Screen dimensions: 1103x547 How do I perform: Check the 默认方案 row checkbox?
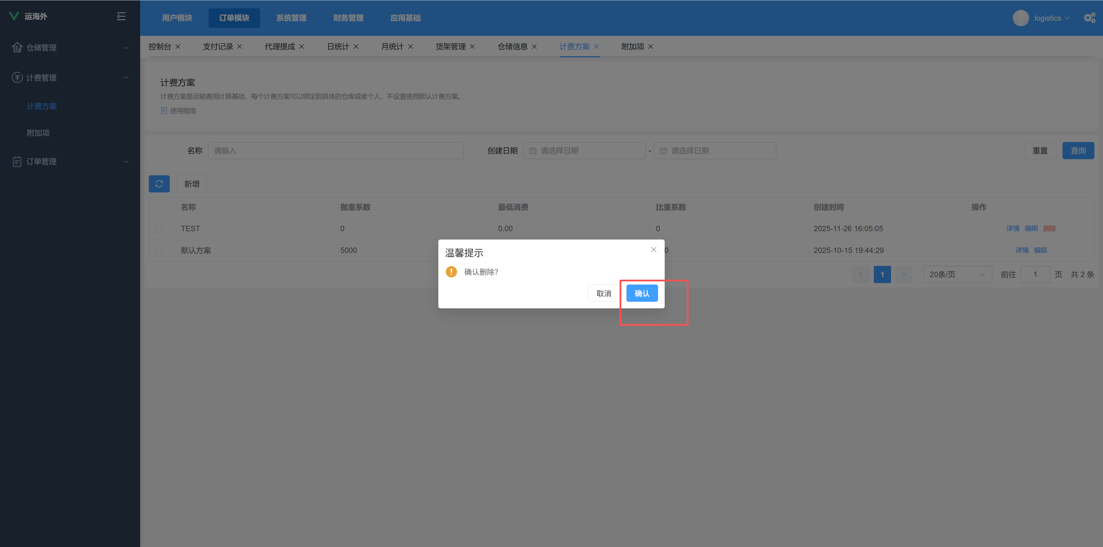pyautogui.click(x=159, y=251)
